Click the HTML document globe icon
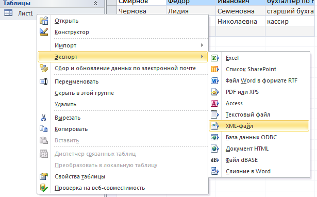This screenshot has width=317, height=197. coord(215,149)
